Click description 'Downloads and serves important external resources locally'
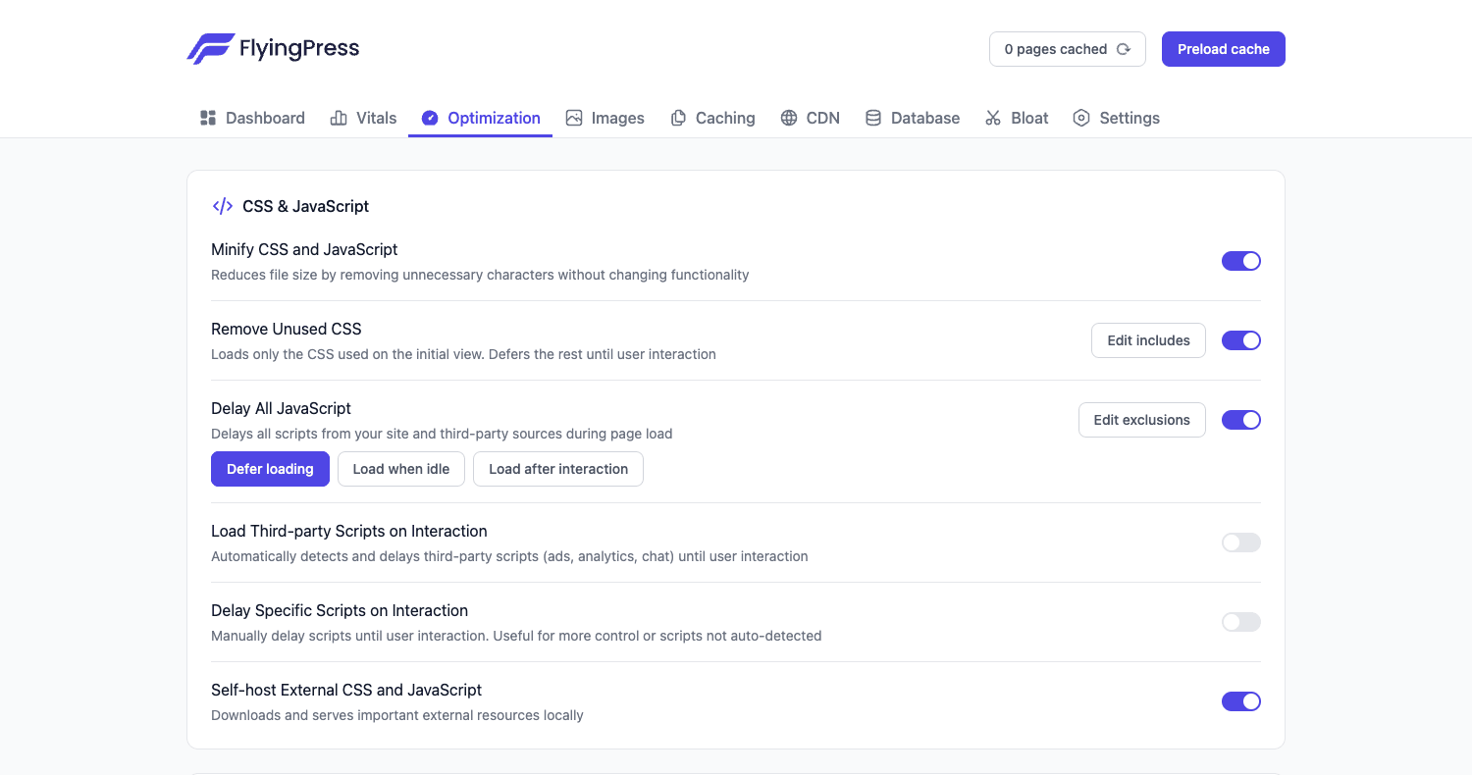 [x=397, y=715]
